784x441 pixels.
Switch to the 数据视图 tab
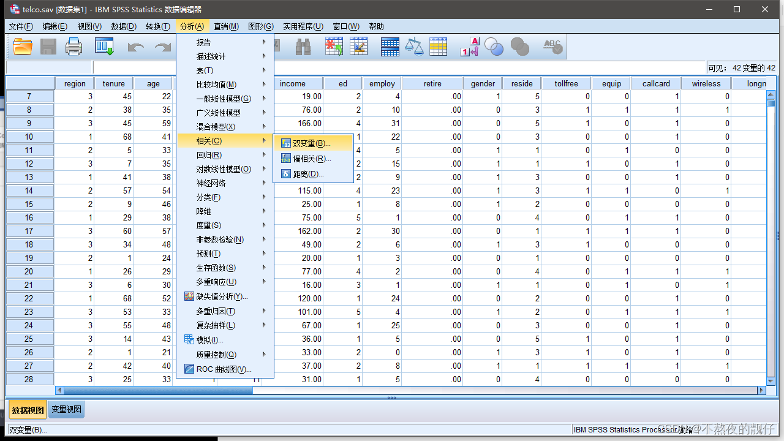point(28,410)
